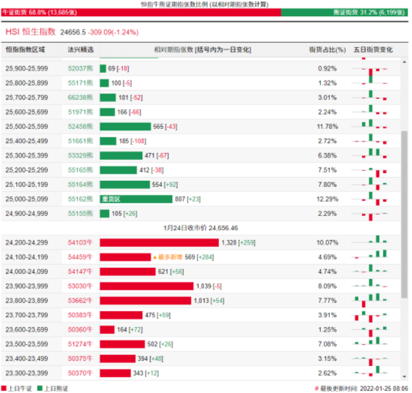The image size is (412, 393).
Task: Click the scrollbar up arrow
Action: click(404, 62)
